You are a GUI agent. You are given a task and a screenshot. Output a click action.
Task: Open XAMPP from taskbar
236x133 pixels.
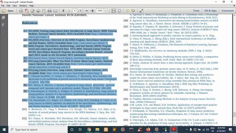pyautogui.click(x=106, y=130)
